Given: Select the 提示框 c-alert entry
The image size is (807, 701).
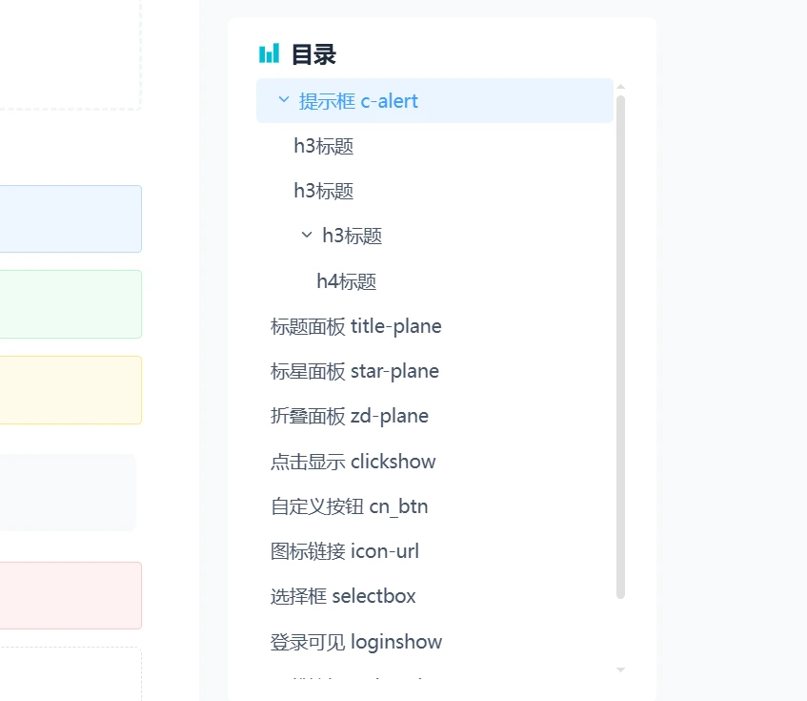Looking at the screenshot, I should click(358, 101).
